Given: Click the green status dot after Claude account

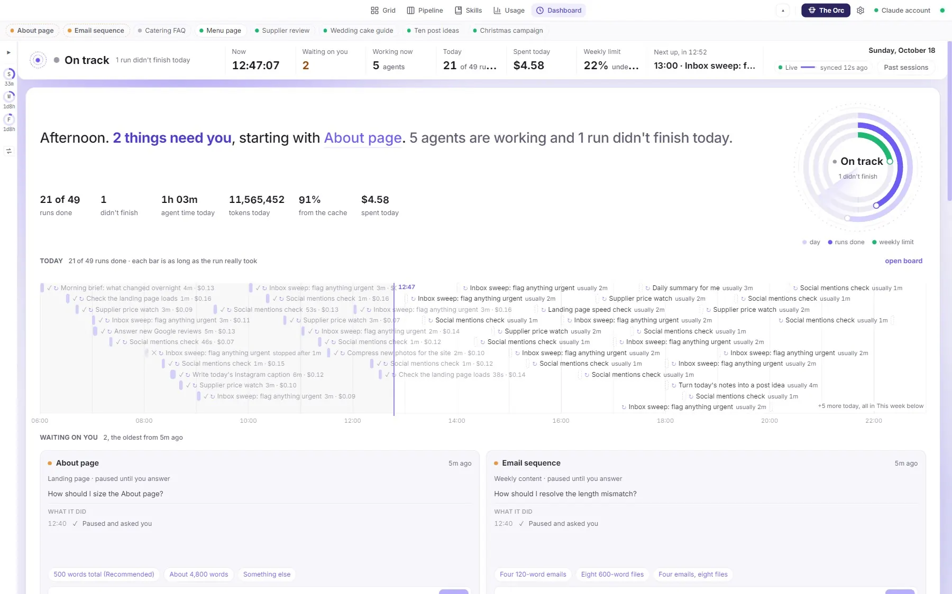Looking at the screenshot, I should pyautogui.click(x=942, y=10).
